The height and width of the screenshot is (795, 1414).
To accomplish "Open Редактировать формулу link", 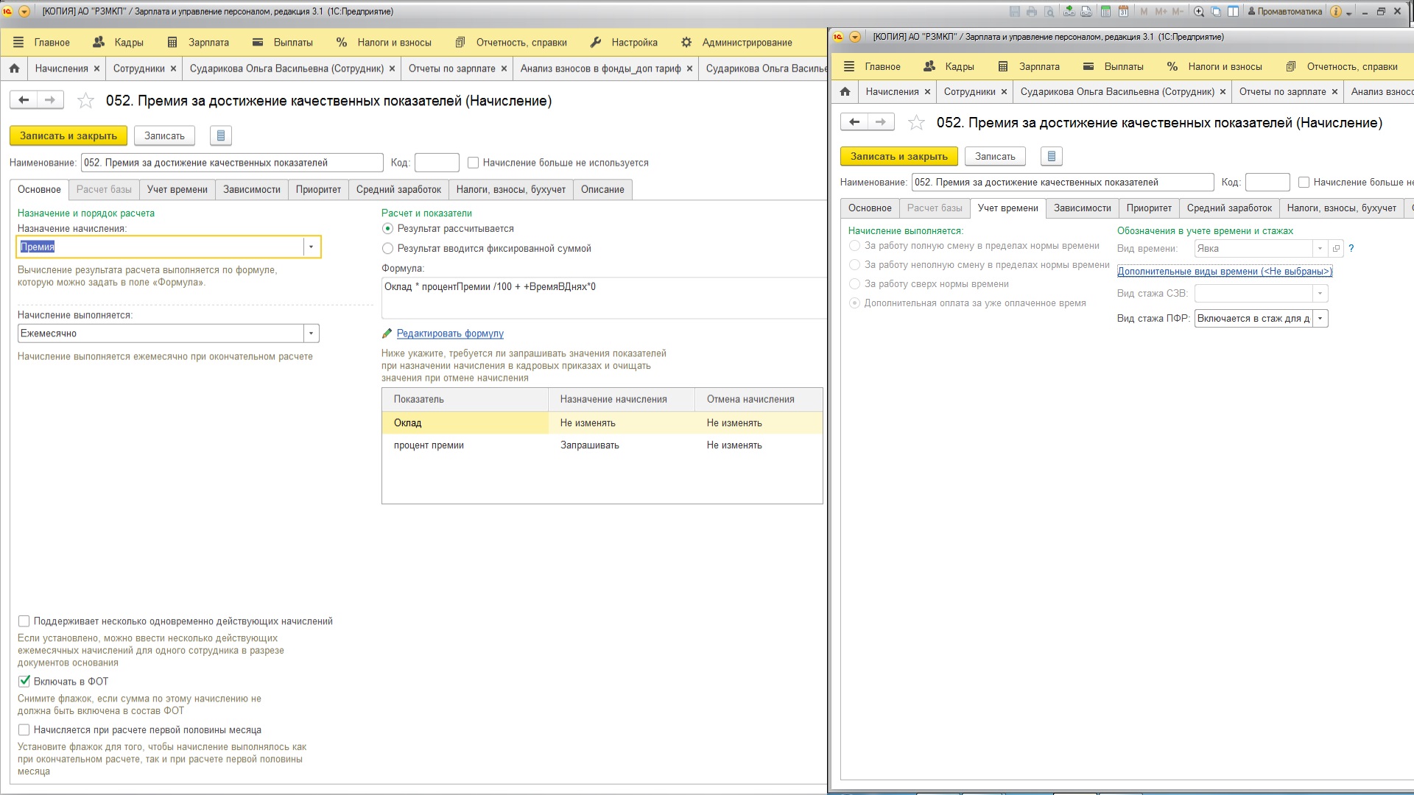I will pyautogui.click(x=450, y=333).
